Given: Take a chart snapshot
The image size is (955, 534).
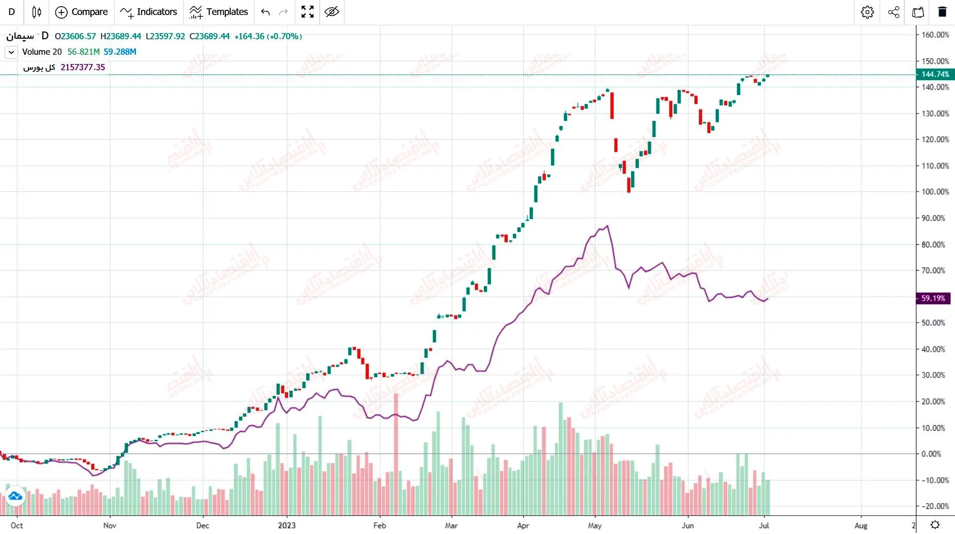Looking at the screenshot, I should 918,12.
